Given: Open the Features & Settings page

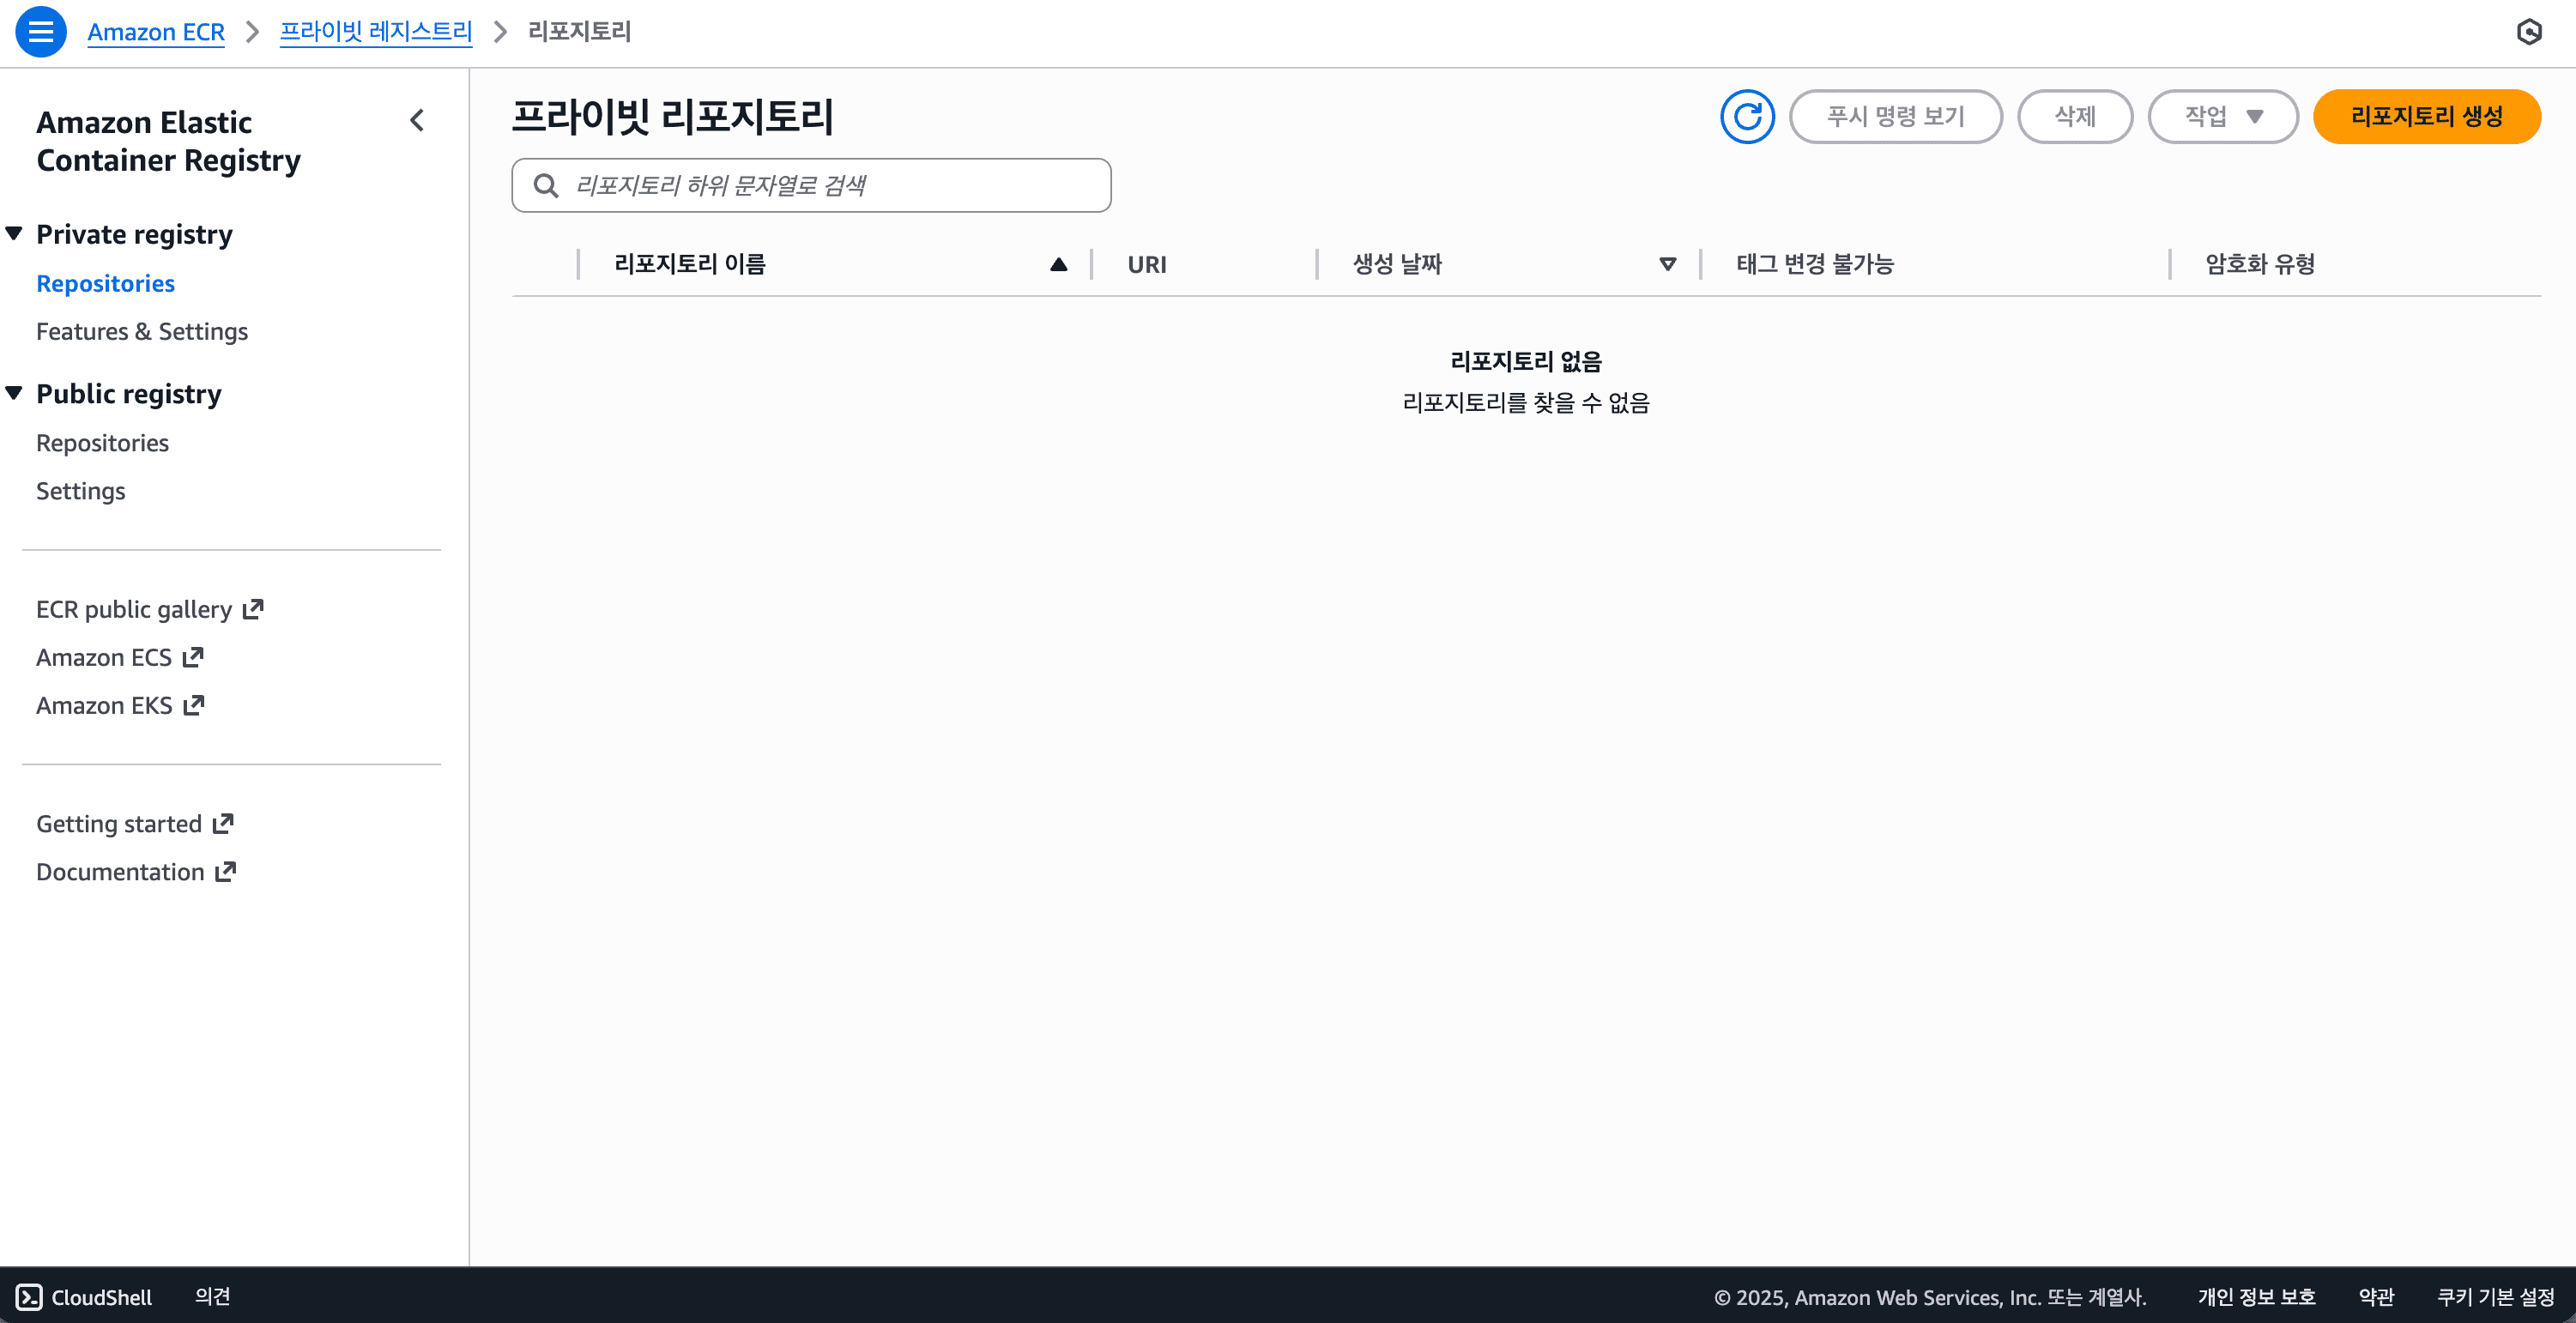Looking at the screenshot, I should point(141,331).
